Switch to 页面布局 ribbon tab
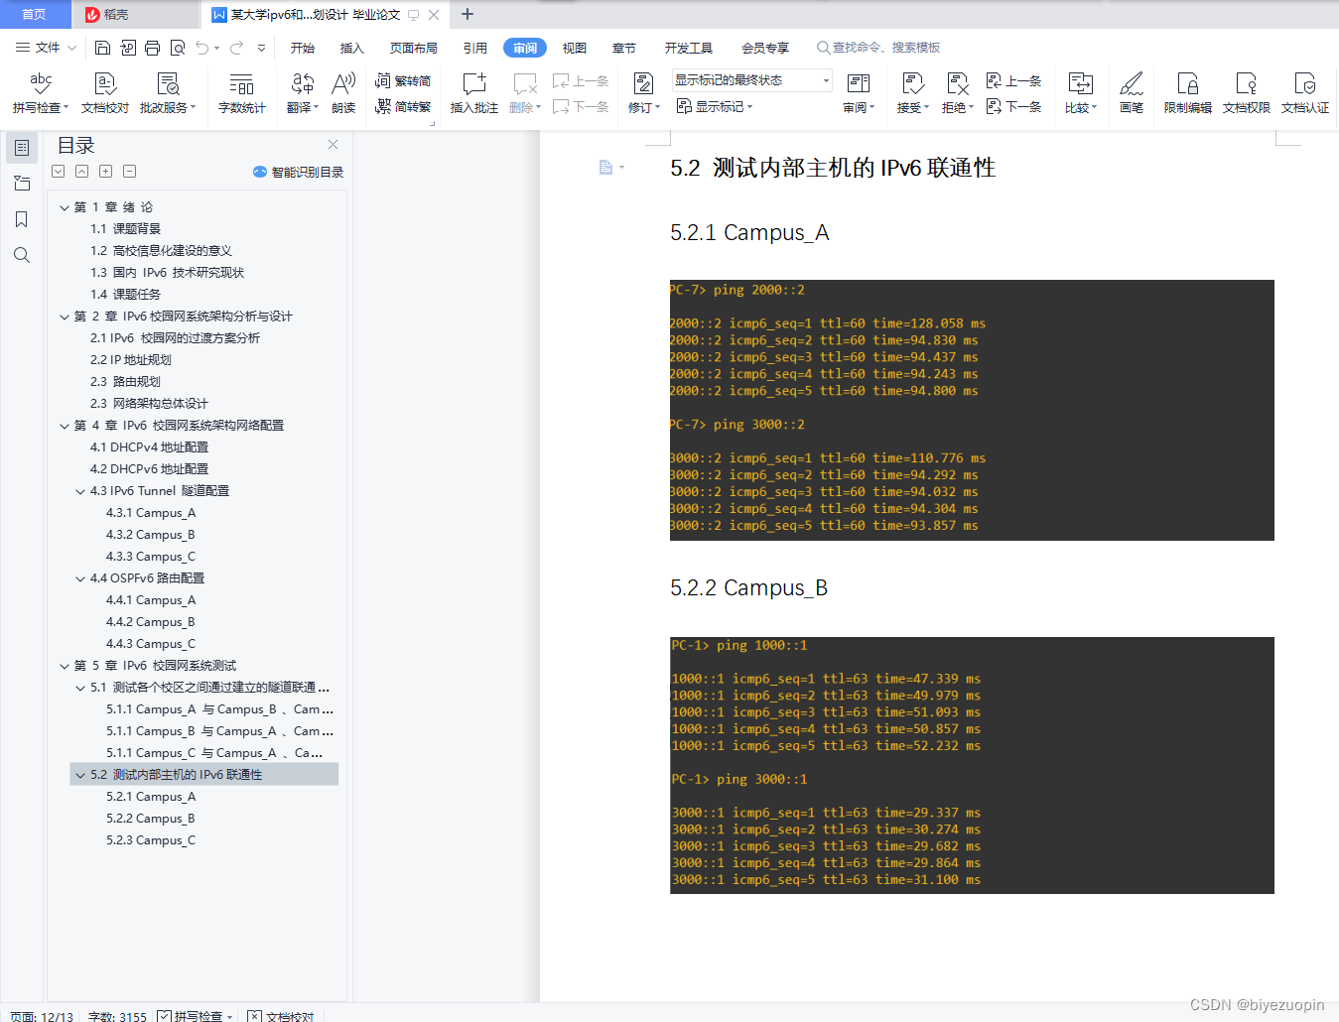 point(414,48)
